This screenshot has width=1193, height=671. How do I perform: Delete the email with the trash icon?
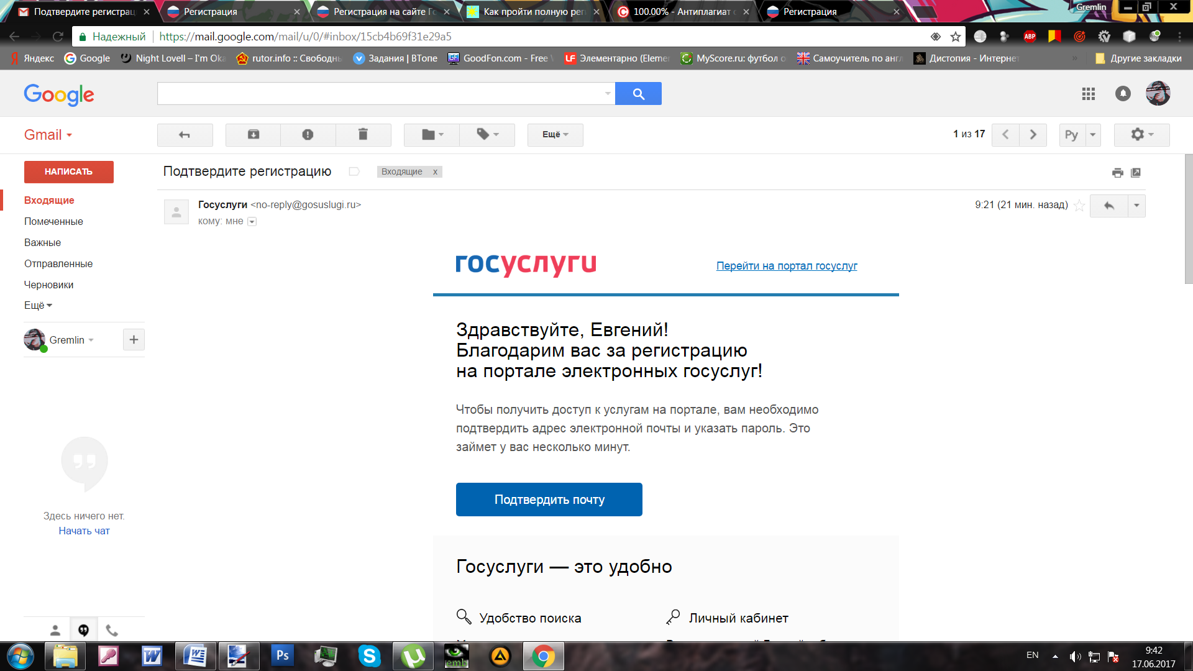363,135
